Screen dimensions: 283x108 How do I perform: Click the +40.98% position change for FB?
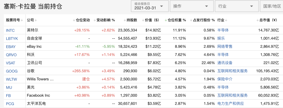pyautogui.click(x=82, y=95)
